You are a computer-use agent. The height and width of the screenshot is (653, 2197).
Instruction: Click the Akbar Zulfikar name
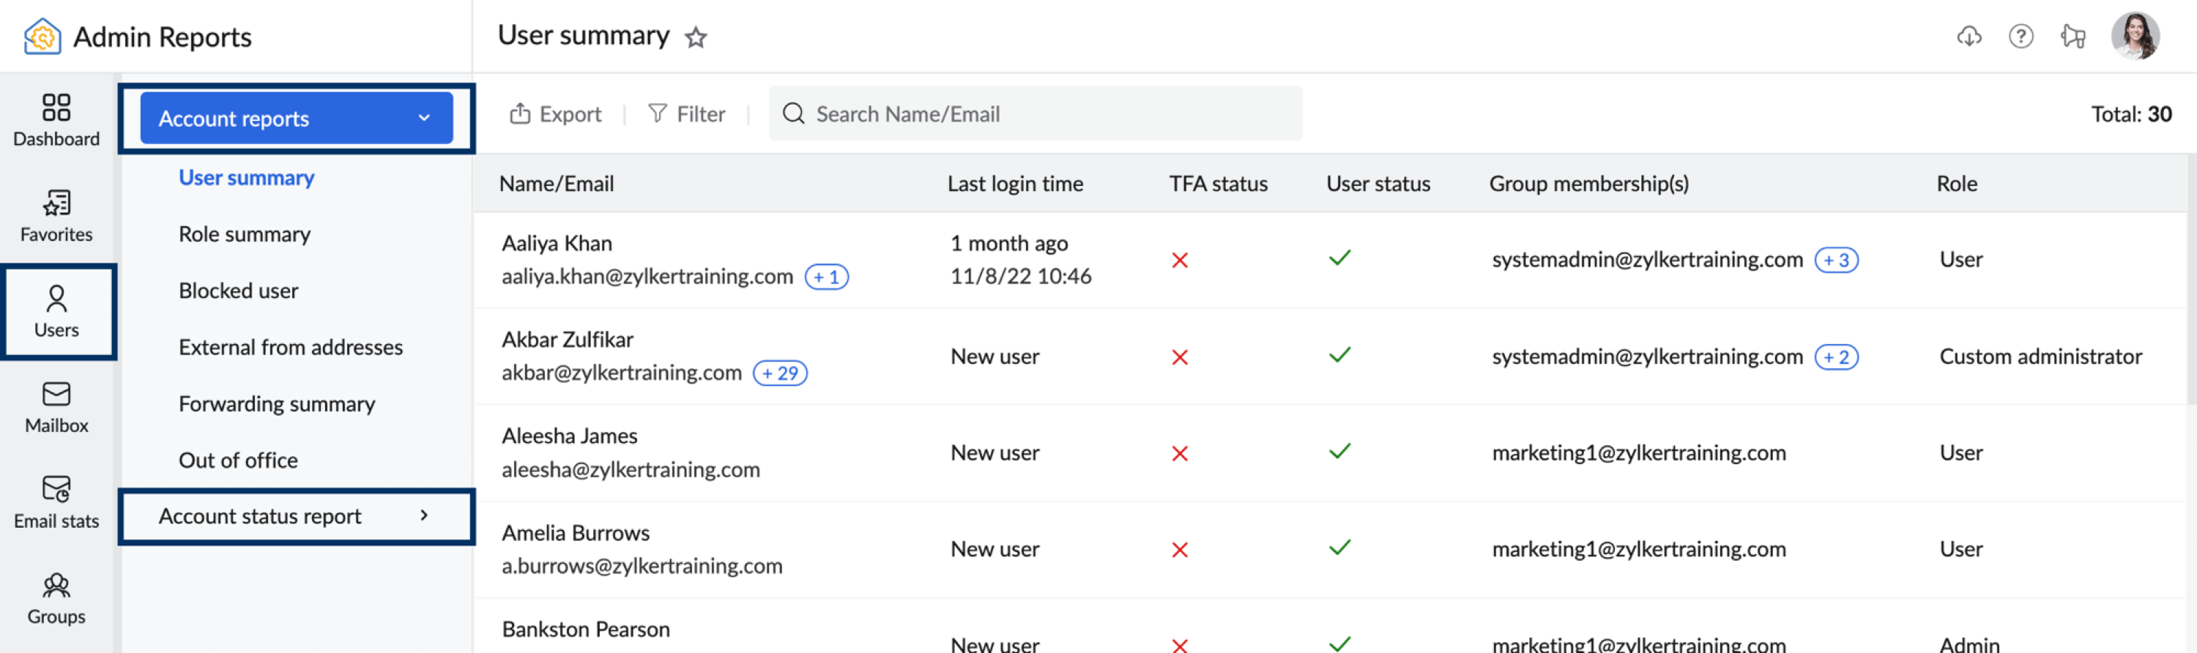(567, 339)
